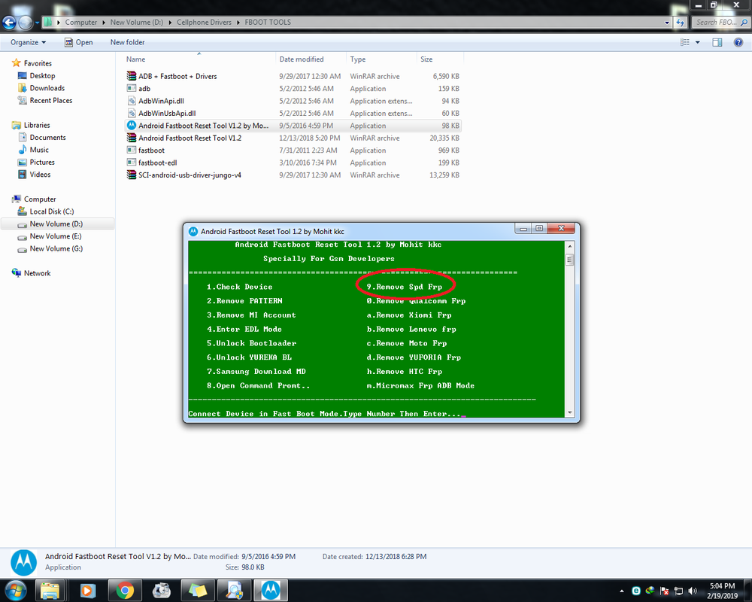Click the New Volume (D:) breadcrumb segment
The width and height of the screenshot is (752, 602).
click(137, 23)
